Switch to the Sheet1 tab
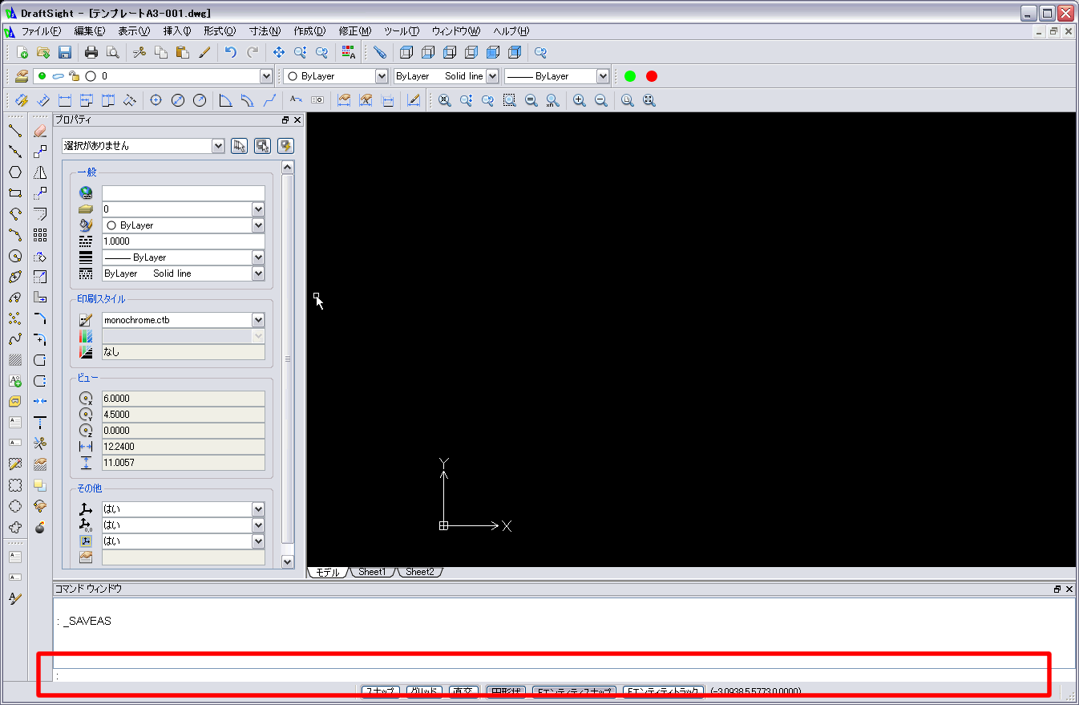Viewport: 1079px width, 705px height. 372,572
